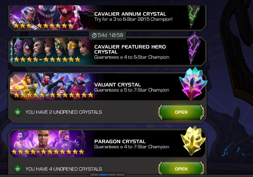The image size is (253, 177).
Task: Click the Cavalier Annum Crystal title
Action: [130, 14]
